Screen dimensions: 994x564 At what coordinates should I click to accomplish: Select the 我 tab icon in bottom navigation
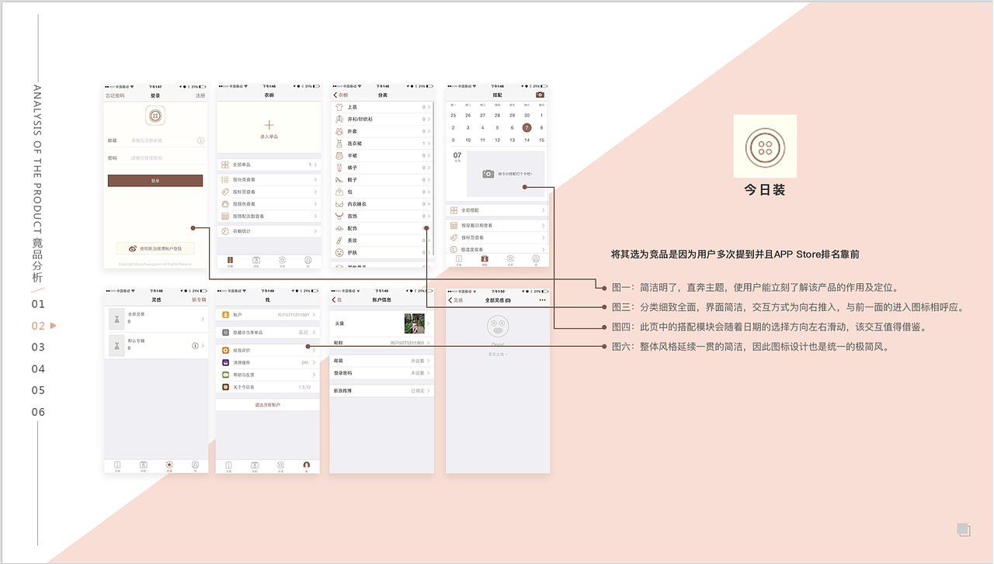coord(307,464)
